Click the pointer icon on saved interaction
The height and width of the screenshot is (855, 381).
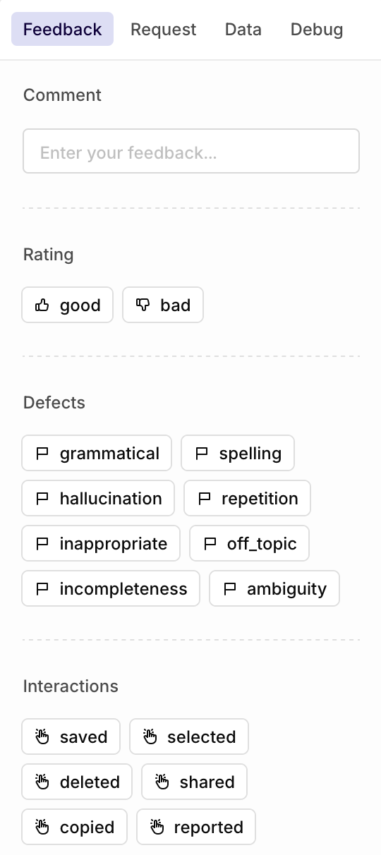click(x=42, y=736)
